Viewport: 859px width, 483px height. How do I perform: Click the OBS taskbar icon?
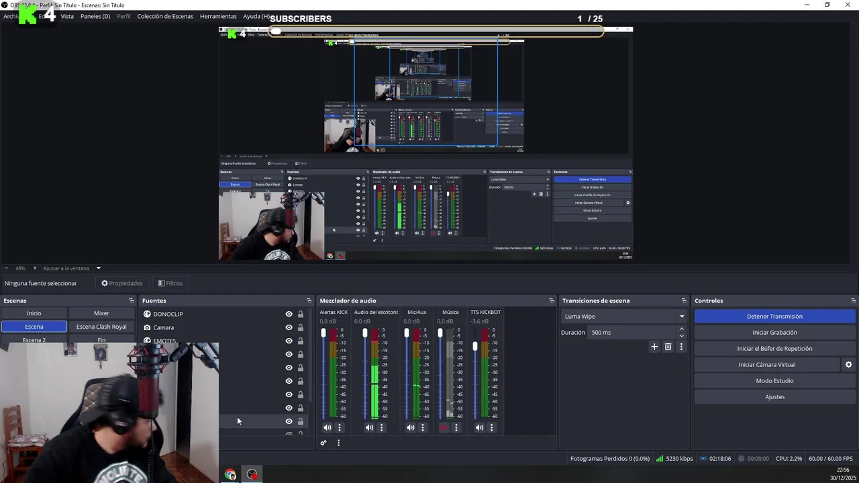(x=252, y=475)
